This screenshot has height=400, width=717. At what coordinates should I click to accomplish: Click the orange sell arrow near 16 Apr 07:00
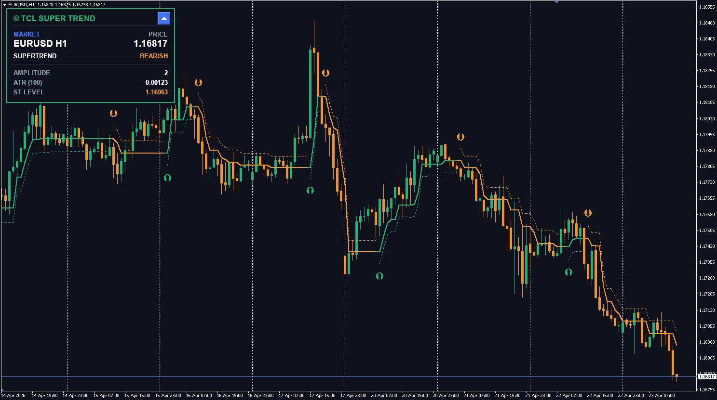pos(198,82)
